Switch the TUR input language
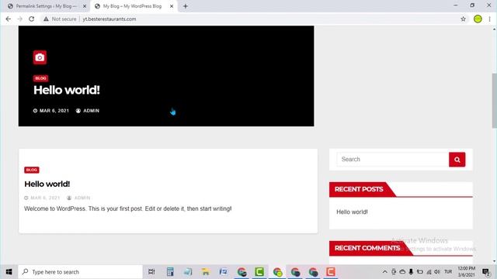This screenshot has height=279, width=497. click(x=448, y=272)
